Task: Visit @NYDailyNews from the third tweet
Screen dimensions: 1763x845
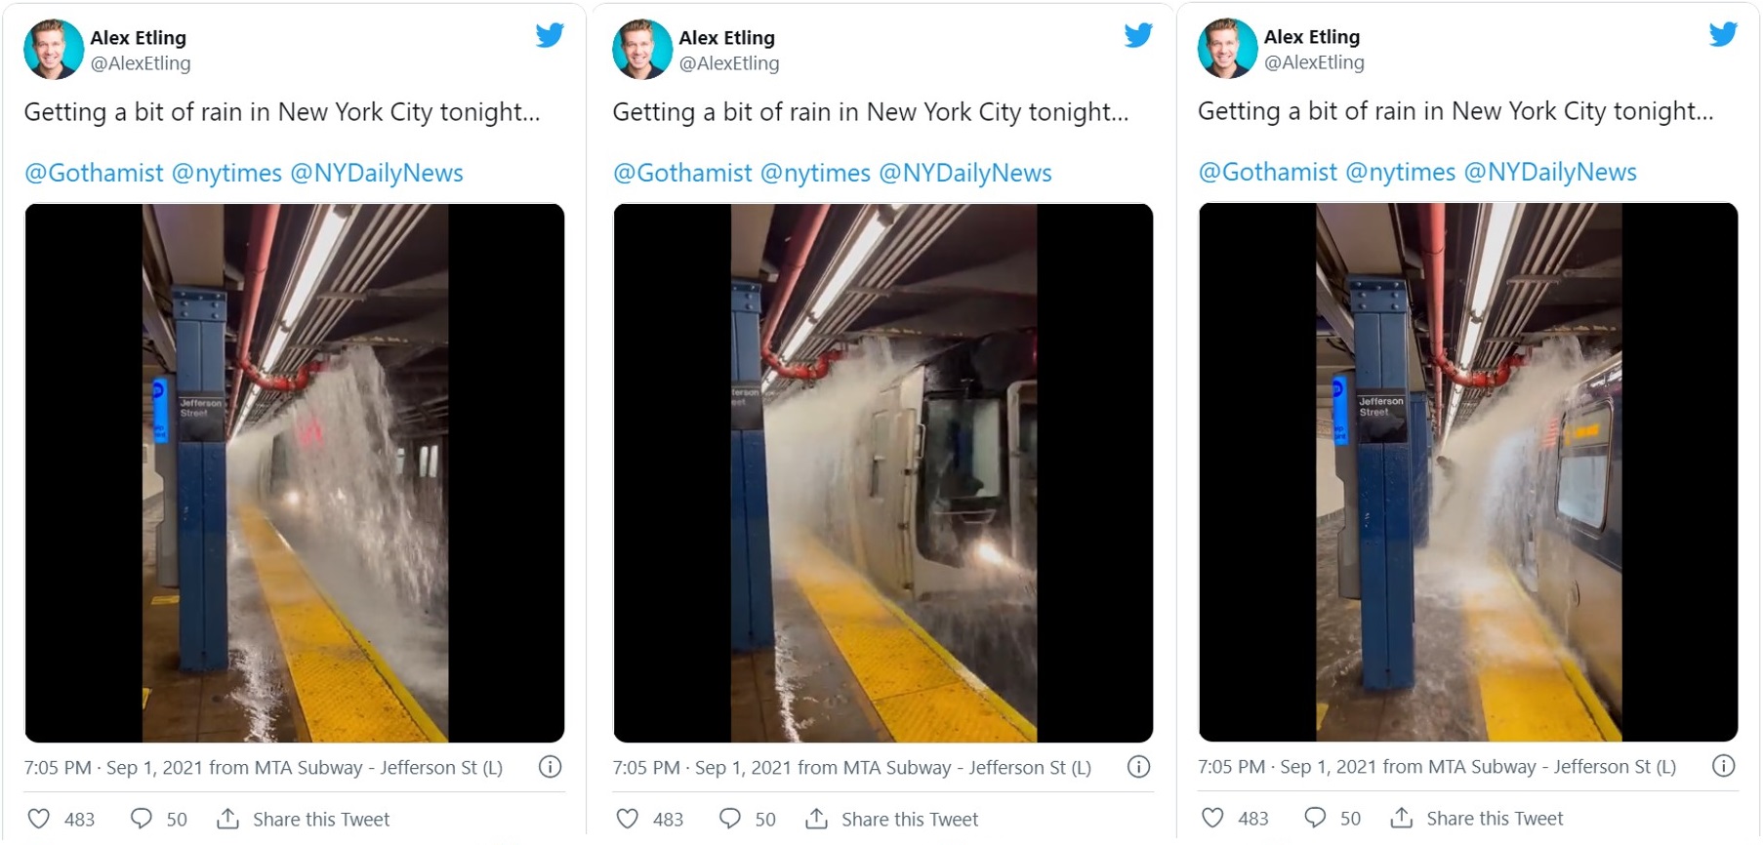Action: (x=1550, y=173)
